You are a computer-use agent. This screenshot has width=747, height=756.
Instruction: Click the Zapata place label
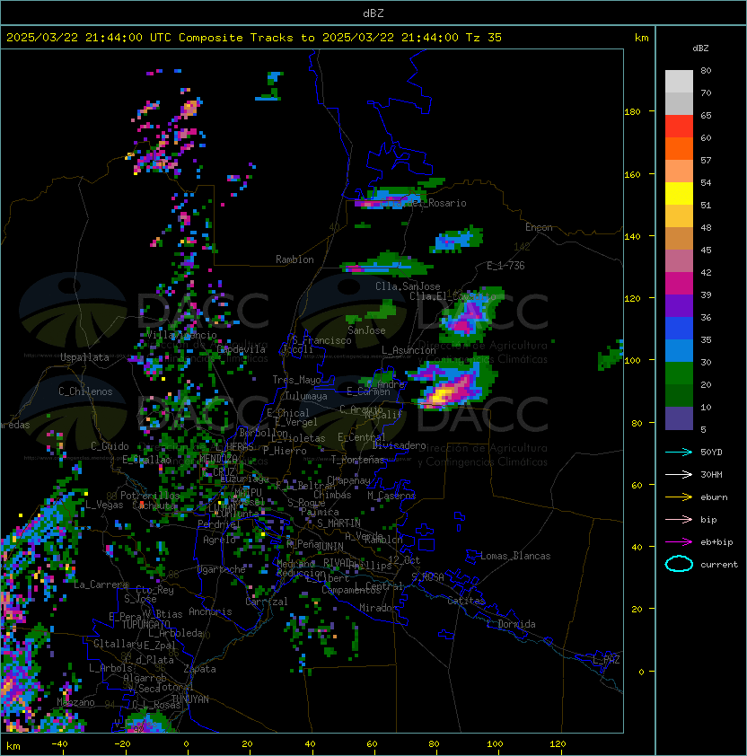[x=199, y=669]
